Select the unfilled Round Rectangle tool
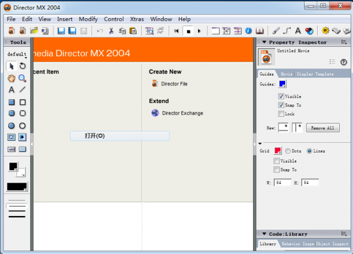 tap(23, 113)
